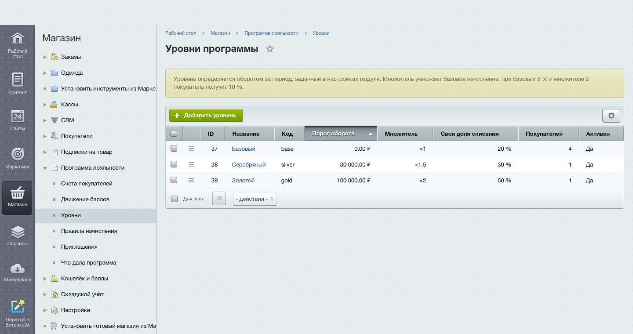Check the Серебряный row checkbox

[174, 165]
